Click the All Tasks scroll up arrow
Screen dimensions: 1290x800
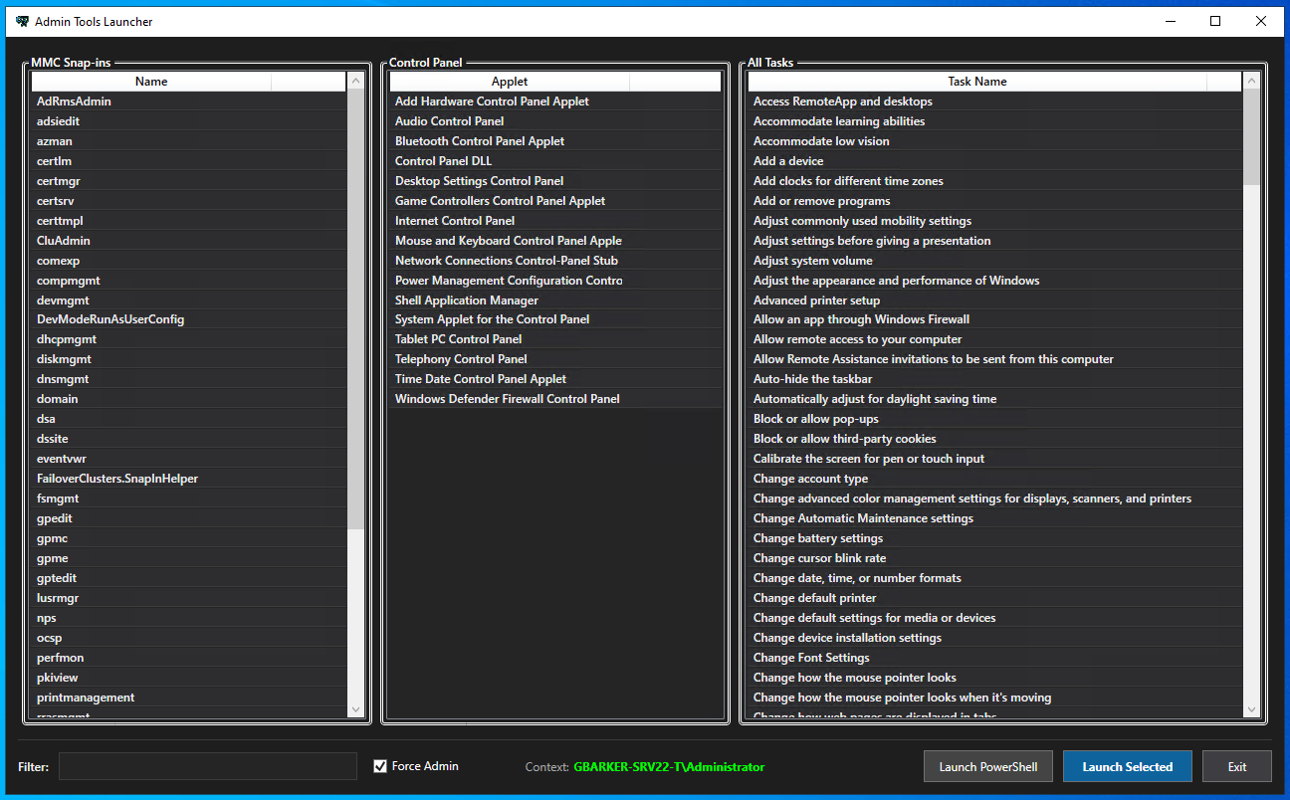1251,82
